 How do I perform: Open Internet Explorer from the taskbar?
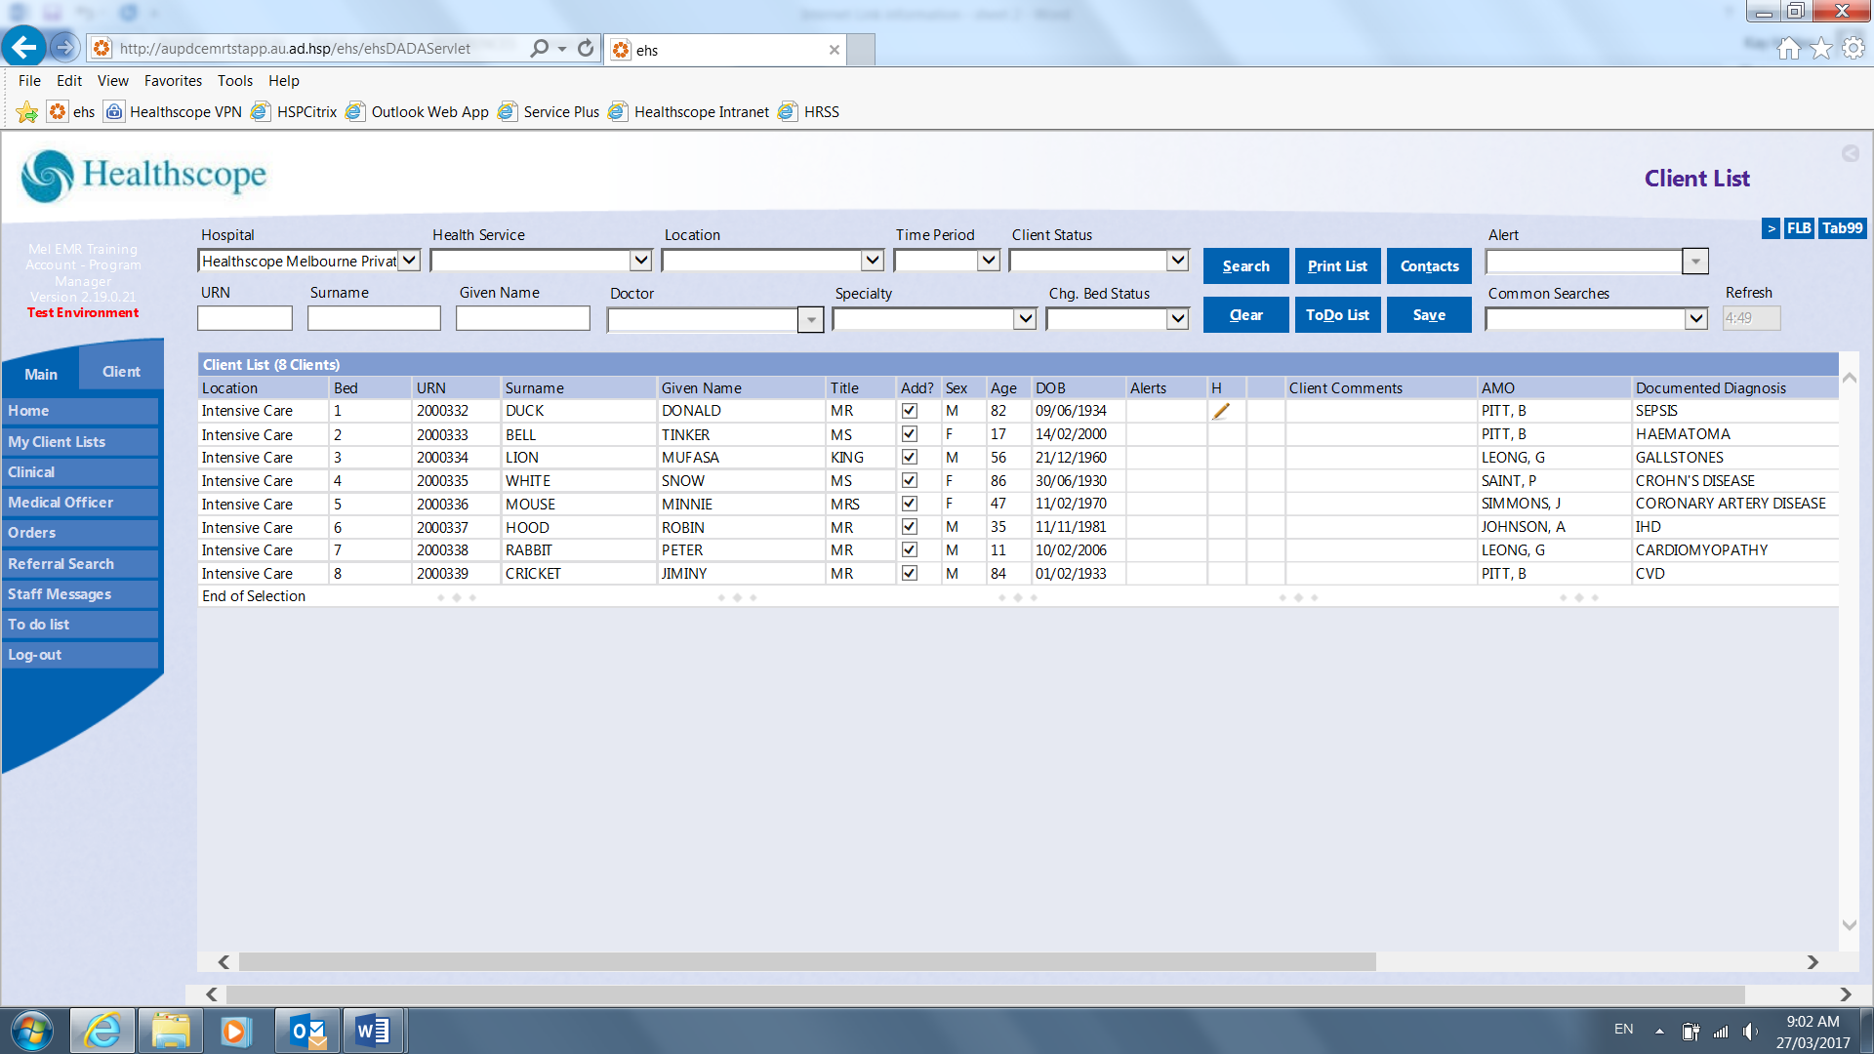coord(102,1032)
